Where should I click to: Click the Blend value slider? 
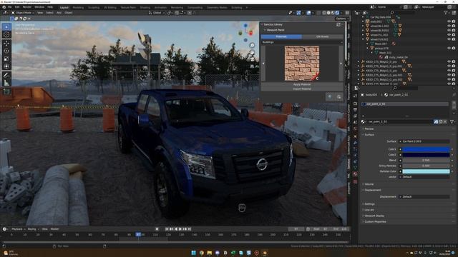click(426, 160)
